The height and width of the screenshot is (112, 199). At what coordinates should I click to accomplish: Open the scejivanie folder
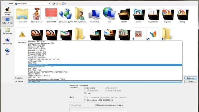tap(168, 15)
